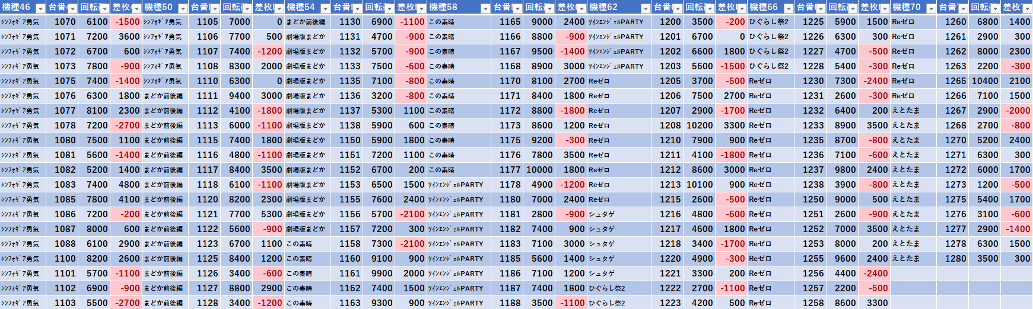Open the 機種70 column filter dropdown
This screenshot has width=1033, height=309.
coord(931,8)
